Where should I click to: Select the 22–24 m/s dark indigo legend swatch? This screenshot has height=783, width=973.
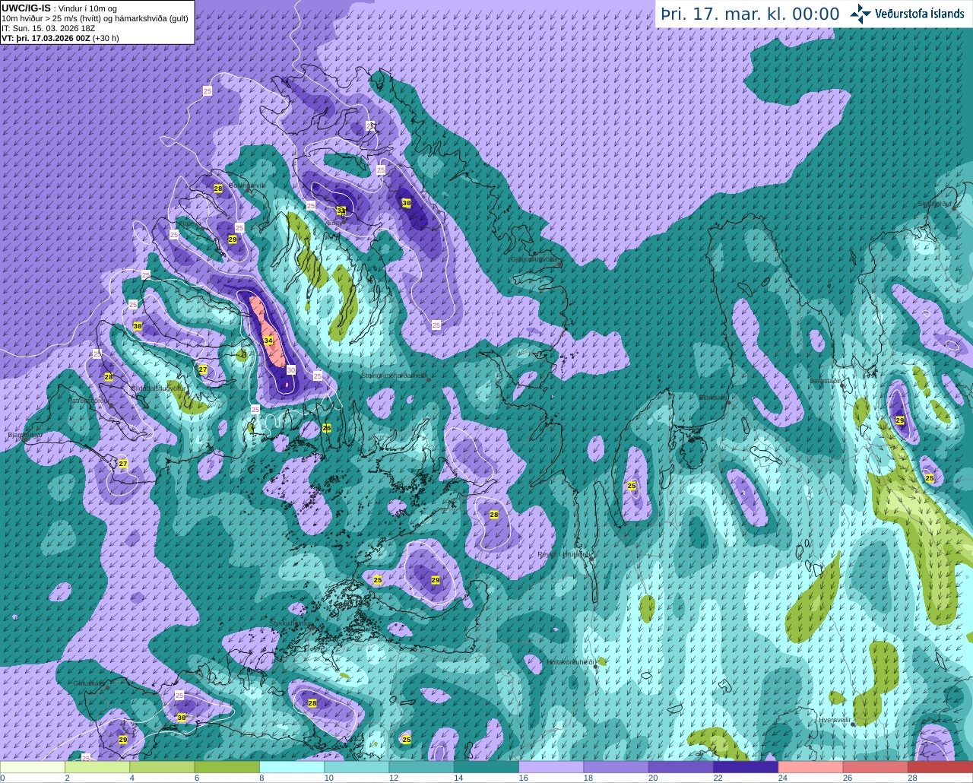[x=746, y=767]
